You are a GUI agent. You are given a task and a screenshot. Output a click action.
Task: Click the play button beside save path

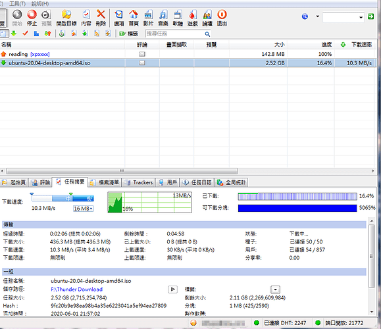click(x=172, y=289)
